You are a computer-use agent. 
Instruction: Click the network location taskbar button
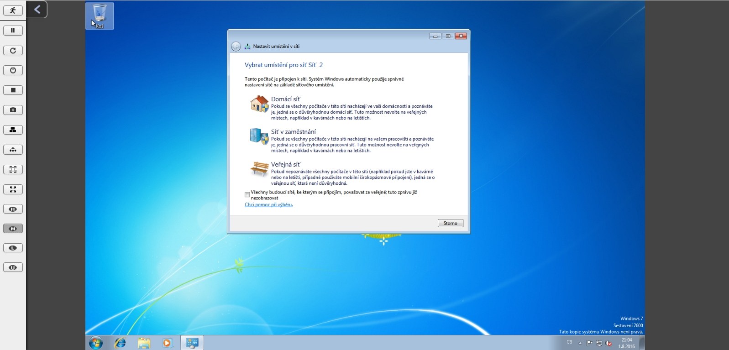[192, 343]
